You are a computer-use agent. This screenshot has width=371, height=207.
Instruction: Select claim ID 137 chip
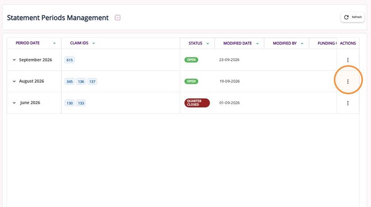click(x=92, y=81)
